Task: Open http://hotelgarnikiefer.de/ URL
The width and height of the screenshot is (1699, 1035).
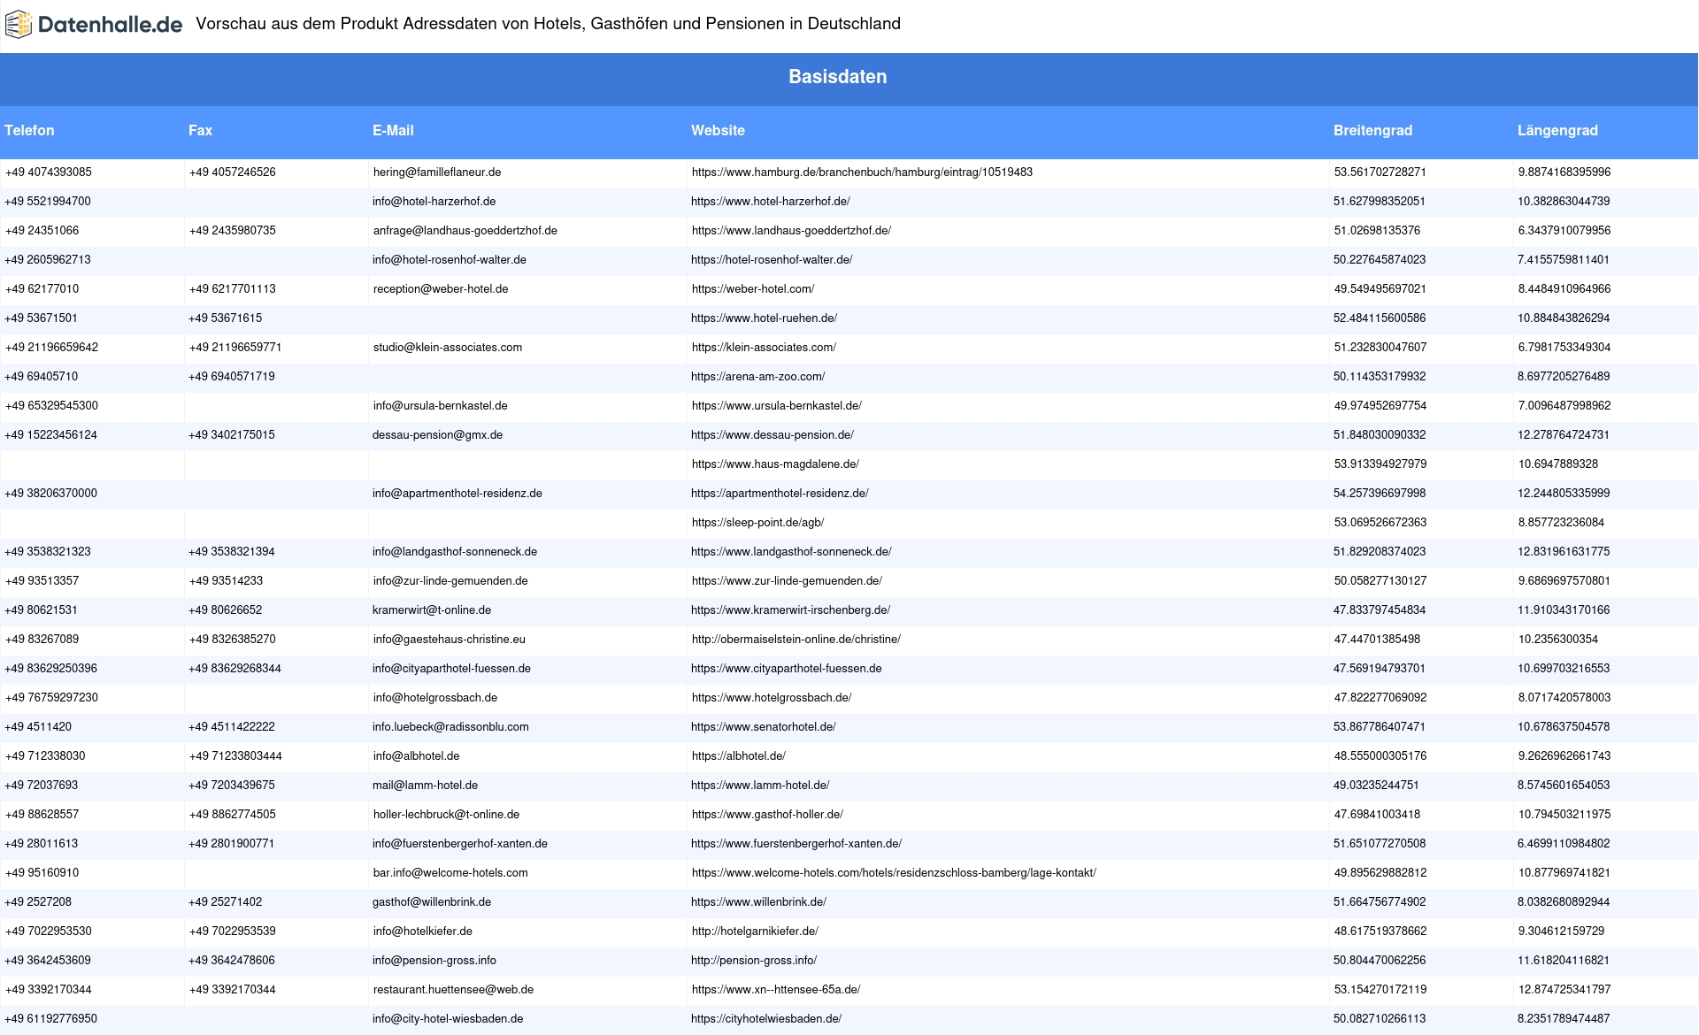Action: [755, 931]
